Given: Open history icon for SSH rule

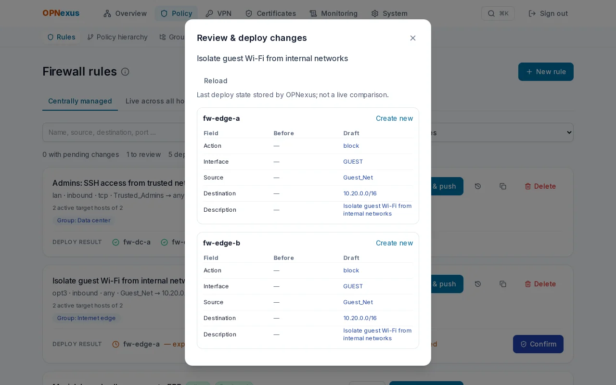Looking at the screenshot, I should coord(478,186).
